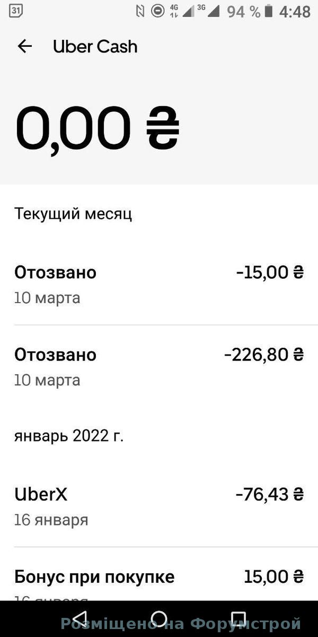
Task: Open the -15,00 ₴ Отозвано transaction
Action: coord(159,284)
